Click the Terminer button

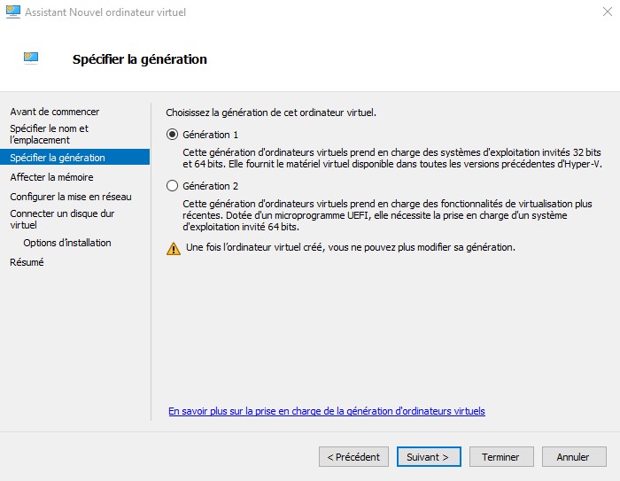[501, 457]
